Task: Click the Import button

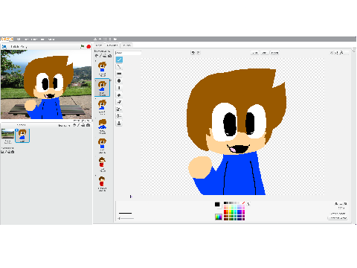Action: [274, 53]
